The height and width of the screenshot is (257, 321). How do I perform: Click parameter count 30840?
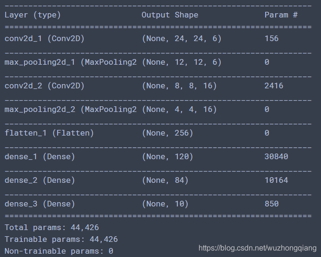[276, 156]
